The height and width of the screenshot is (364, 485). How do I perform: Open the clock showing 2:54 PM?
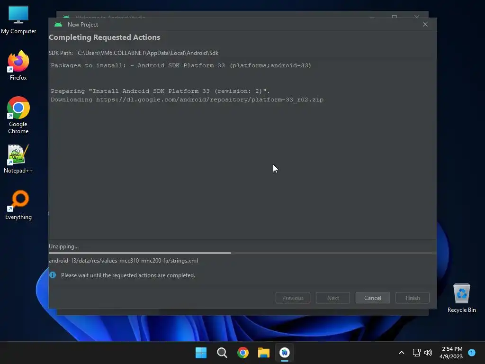[x=451, y=353]
